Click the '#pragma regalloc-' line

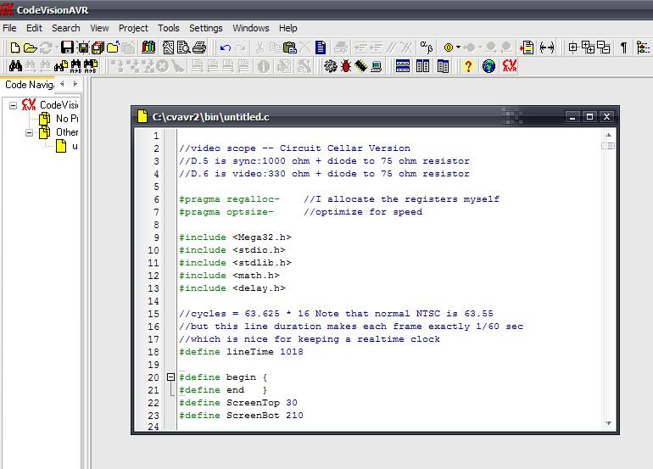click(x=230, y=199)
